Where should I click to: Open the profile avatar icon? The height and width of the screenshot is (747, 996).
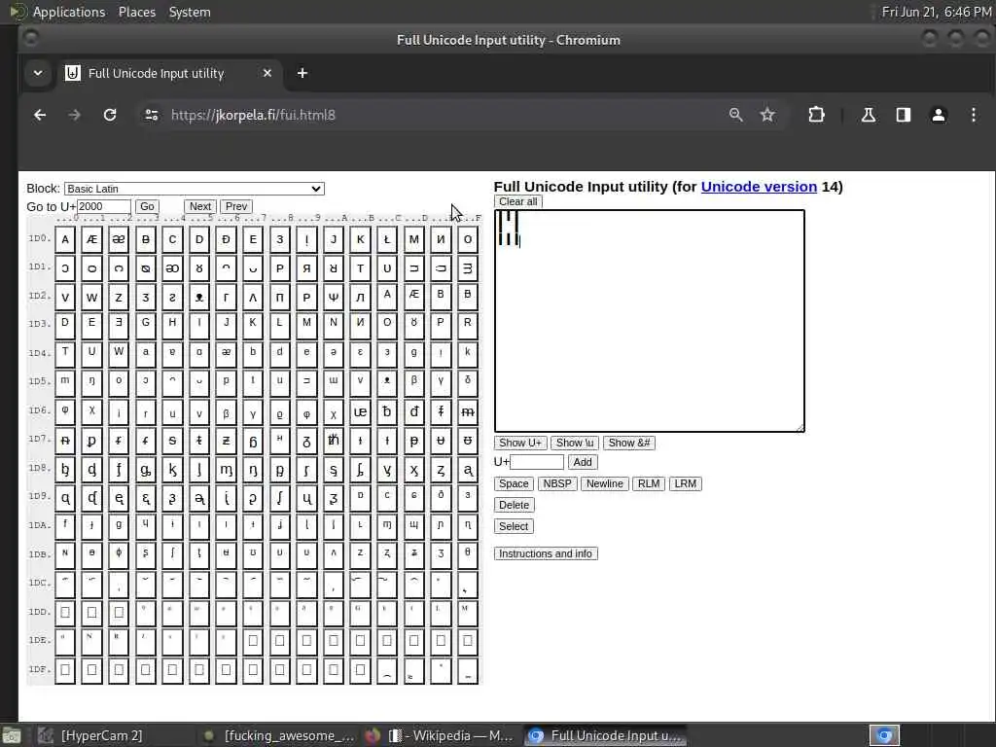point(939,115)
